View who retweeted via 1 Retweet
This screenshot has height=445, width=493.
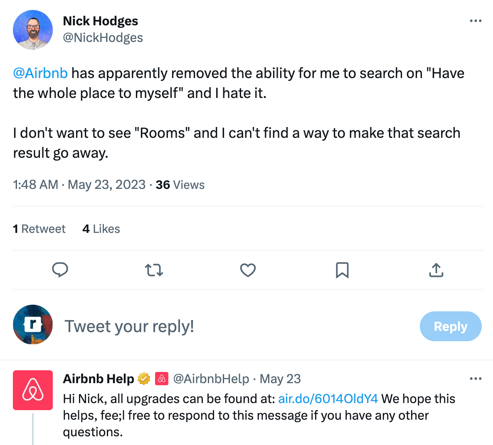(39, 228)
